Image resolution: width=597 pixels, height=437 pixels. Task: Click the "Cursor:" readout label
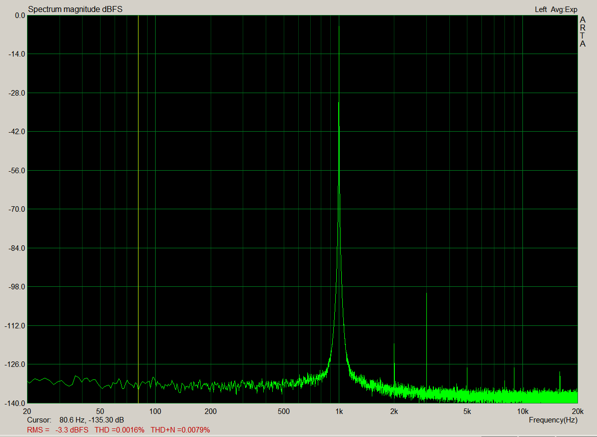[x=39, y=420]
